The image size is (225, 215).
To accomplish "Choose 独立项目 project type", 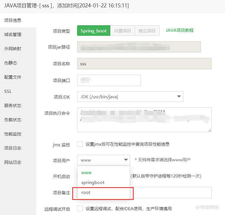I will coord(147,31).
